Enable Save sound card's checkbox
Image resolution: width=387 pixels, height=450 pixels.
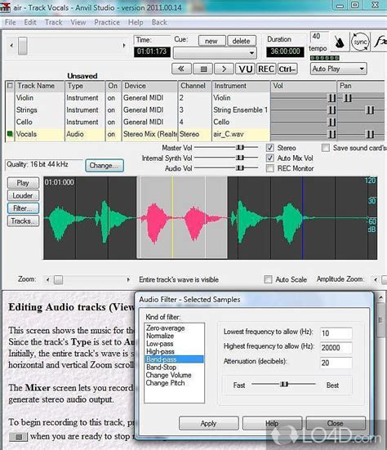[x=325, y=148]
